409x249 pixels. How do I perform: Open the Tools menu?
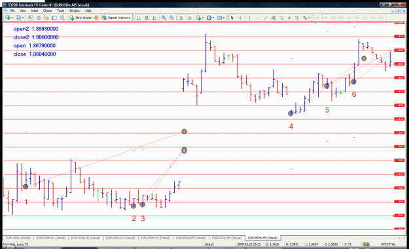(x=60, y=10)
